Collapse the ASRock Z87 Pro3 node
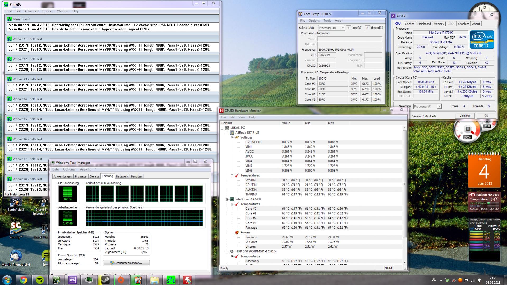Viewport: 507px width, 285px height. [227, 133]
